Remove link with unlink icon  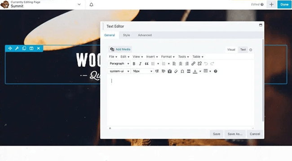pos(199,64)
